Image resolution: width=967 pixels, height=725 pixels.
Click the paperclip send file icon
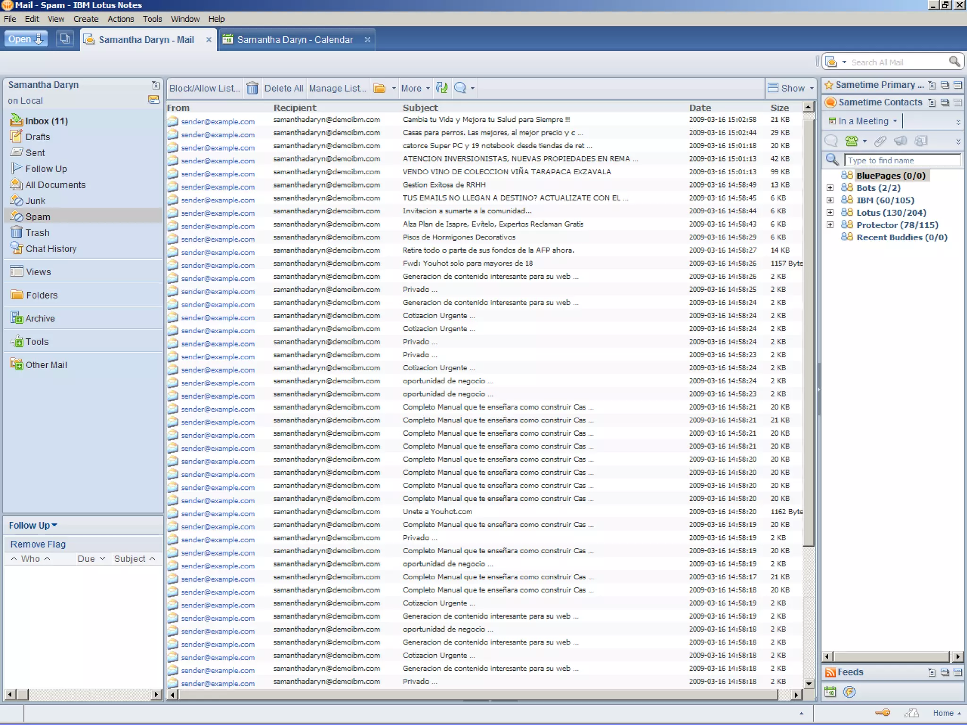tap(880, 141)
